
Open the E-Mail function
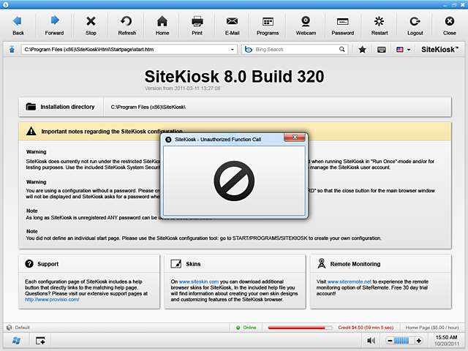232,24
